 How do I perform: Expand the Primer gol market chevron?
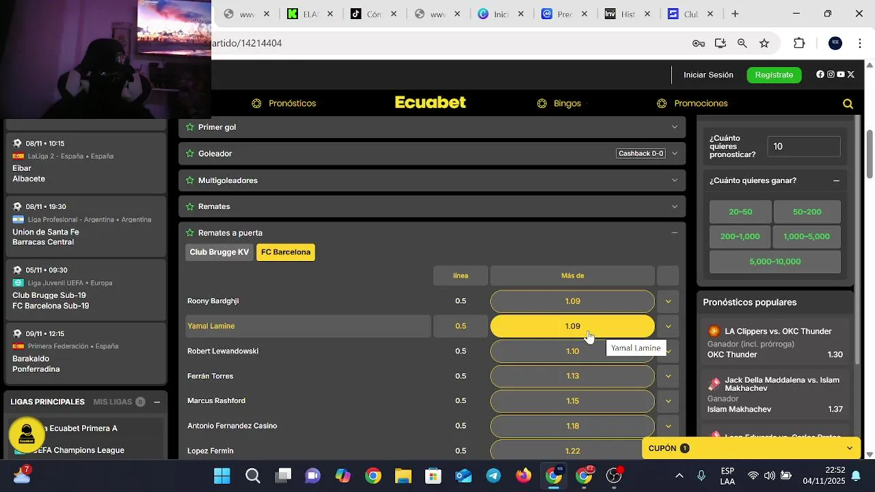click(675, 127)
